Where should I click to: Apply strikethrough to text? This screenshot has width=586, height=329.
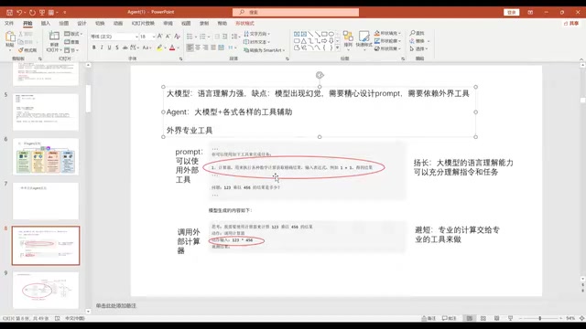[x=125, y=48]
